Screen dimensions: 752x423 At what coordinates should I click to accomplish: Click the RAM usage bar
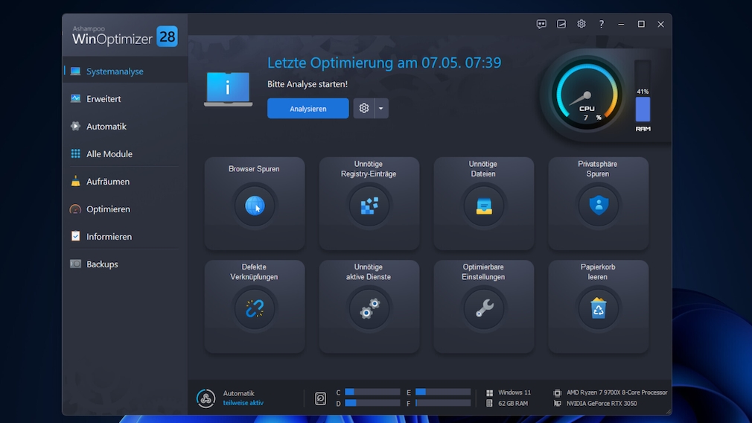click(x=643, y=91)
